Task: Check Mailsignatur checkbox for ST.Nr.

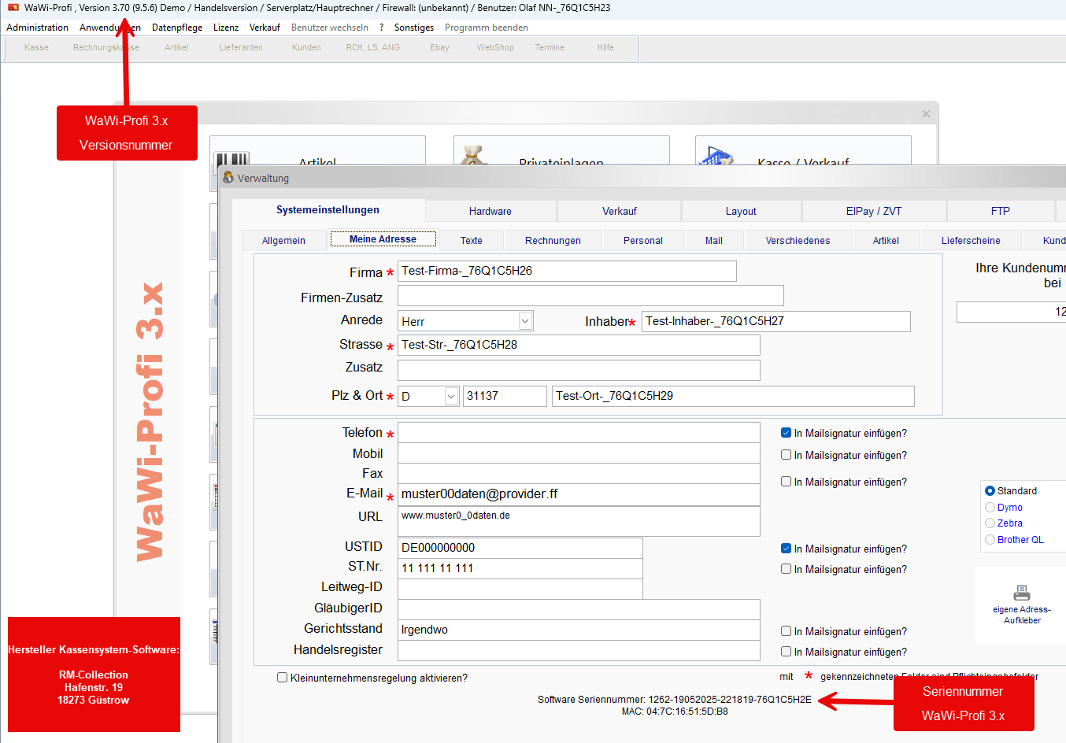Action: (786, 569)
